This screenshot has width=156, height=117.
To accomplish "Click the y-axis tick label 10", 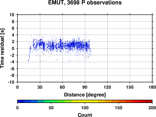I will click(12, 15).
